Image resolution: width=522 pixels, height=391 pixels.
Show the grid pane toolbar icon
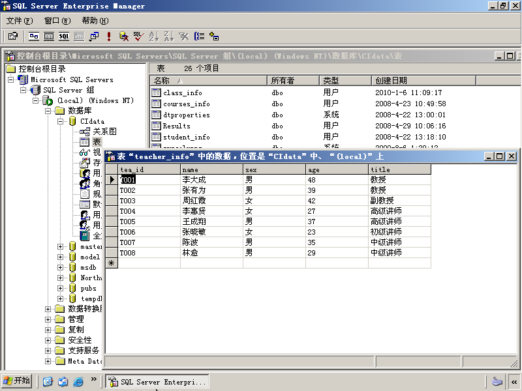[49, 36]
